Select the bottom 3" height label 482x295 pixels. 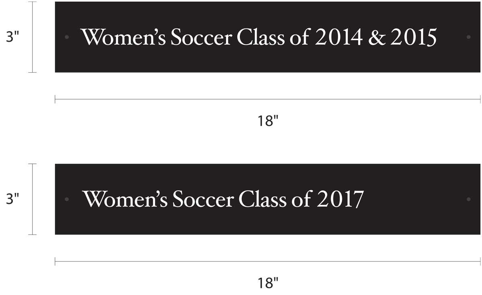(12, 199)
